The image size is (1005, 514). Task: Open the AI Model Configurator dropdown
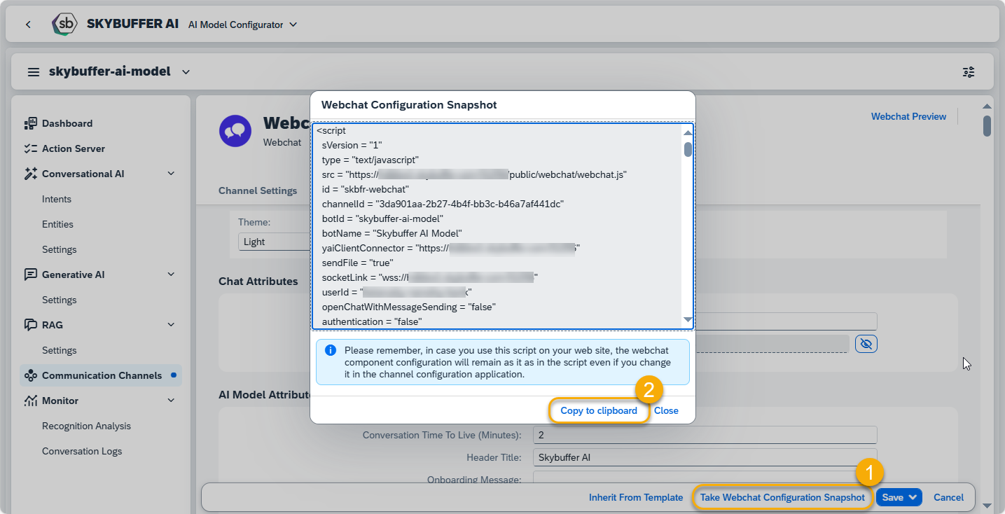(x=243, y=25)
